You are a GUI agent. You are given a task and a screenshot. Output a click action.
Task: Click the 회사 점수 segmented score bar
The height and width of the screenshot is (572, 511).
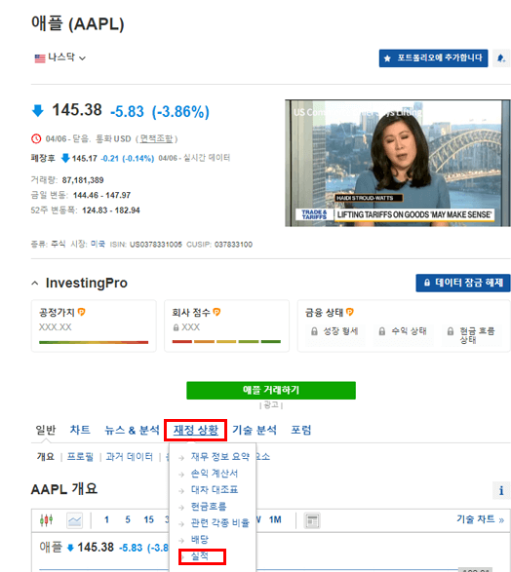coord(226,342)
